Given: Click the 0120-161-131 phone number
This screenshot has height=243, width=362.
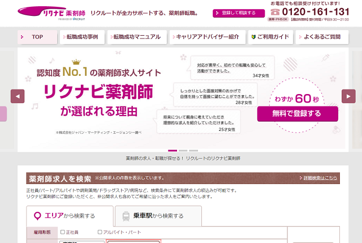Looking at the screenshot, I should (316, 12).
